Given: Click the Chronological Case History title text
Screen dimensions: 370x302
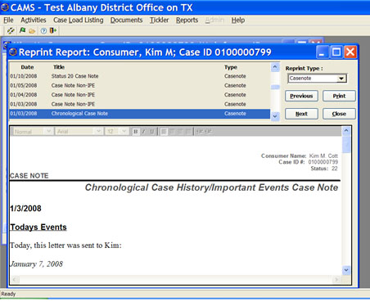Looking at the screenshot, I should 211,187.
